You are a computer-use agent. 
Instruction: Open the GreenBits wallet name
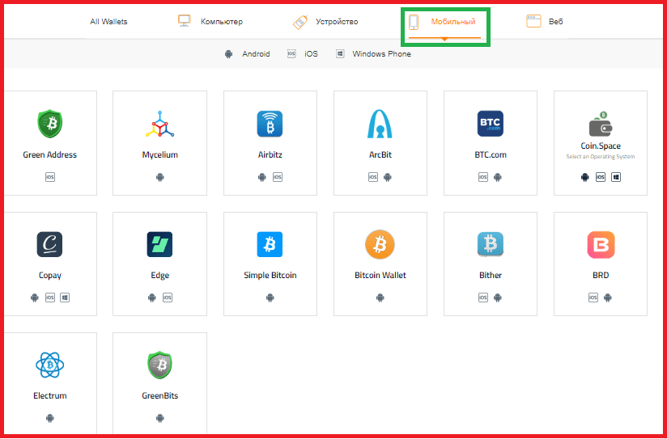tap(160, 396)
